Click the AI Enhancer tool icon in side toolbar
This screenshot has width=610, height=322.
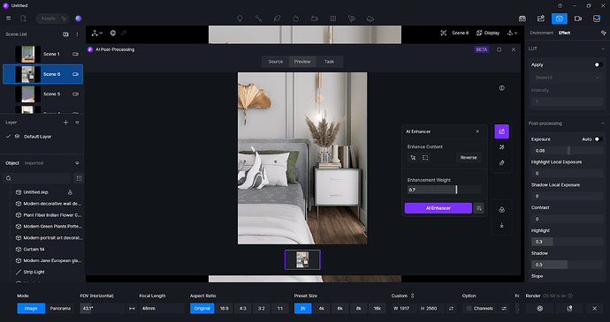(x=501, y=131)
